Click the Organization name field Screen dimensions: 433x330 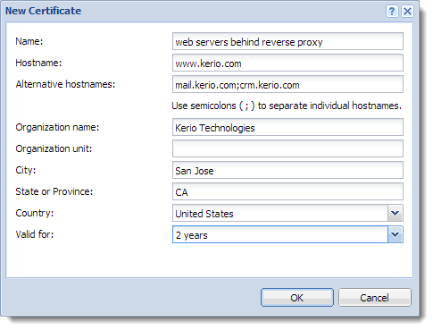287,127
